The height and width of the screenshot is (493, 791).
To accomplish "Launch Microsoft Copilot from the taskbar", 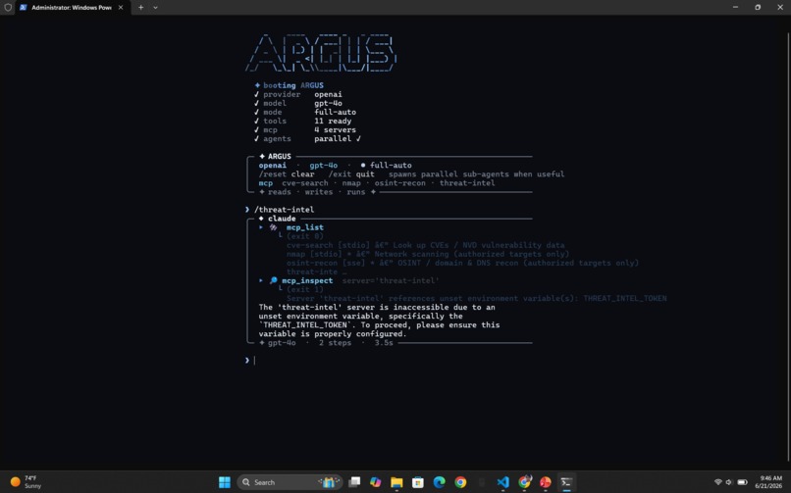I will tap(375, 482).
